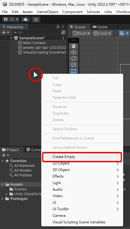Switch to the Game tab

tap(100, 27)
